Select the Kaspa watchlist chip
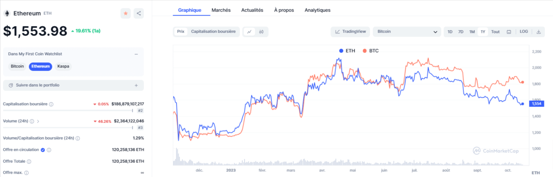553x177 pixels. [63, 66]
